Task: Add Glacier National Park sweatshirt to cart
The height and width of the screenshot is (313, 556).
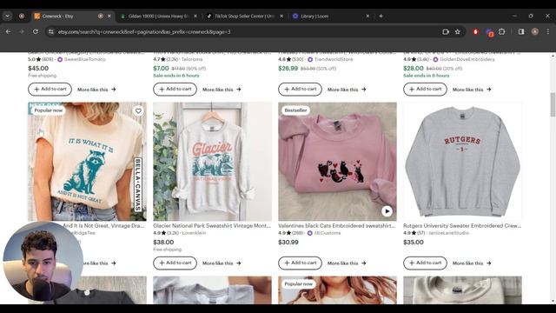Action: coord(175,263)
